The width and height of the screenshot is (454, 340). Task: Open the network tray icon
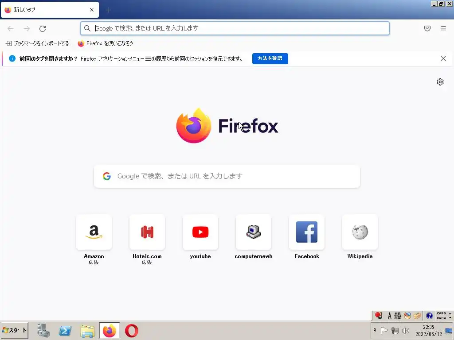tap(395, 330)
